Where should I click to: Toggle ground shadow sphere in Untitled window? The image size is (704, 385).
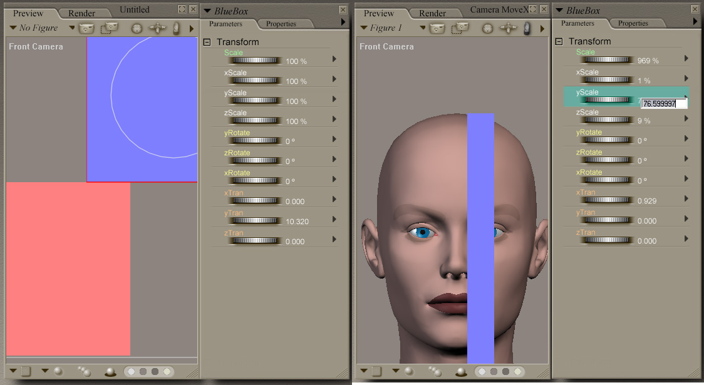110,372
